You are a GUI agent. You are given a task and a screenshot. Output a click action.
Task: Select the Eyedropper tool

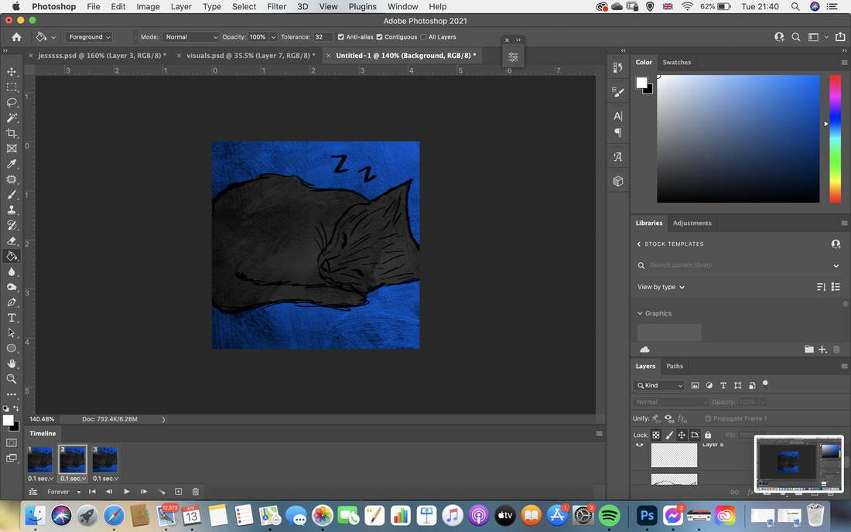pyautogui.click(x=12, y=164)
